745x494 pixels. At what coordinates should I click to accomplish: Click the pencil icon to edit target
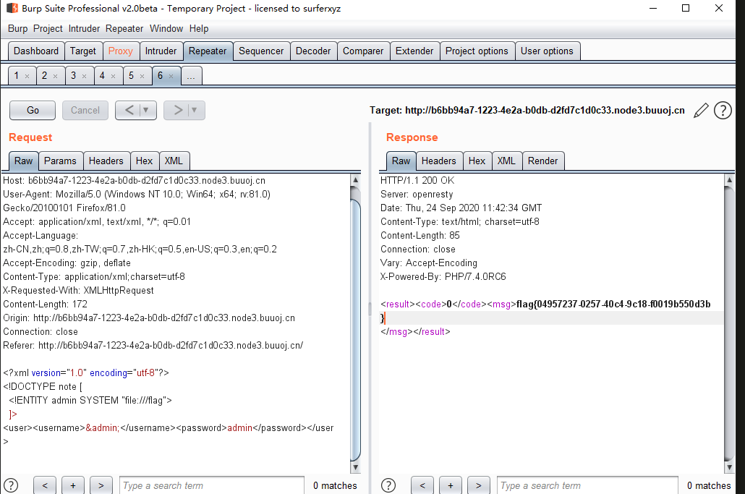point(701,110)
